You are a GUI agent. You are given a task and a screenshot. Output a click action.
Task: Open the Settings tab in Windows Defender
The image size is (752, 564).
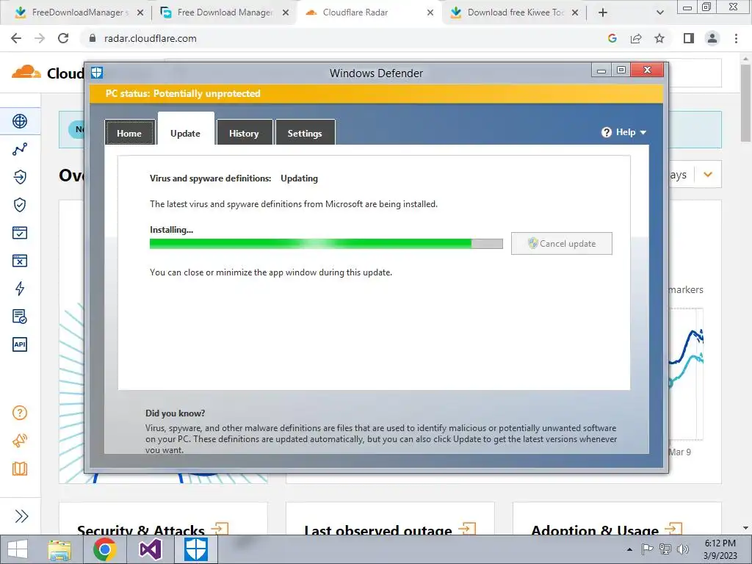coord(305,132)
